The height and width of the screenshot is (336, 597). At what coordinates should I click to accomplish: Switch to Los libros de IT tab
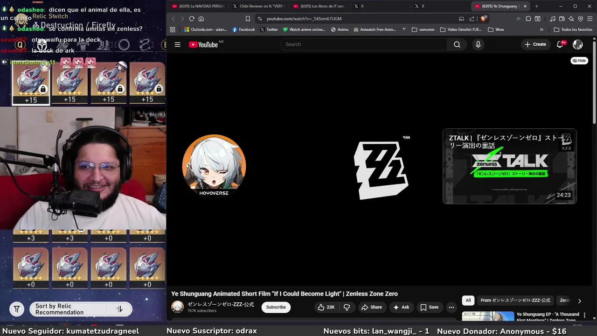tap(319, 6)
